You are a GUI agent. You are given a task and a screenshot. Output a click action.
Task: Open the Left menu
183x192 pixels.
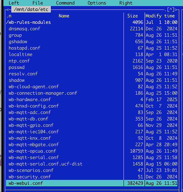point(14,3)
